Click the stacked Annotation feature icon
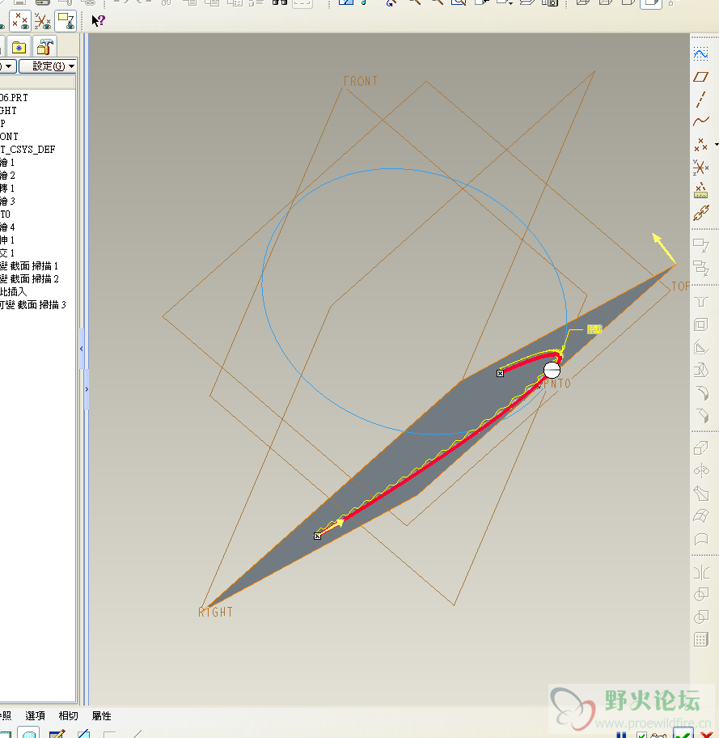This screenshot has height=738, width=719. tap(700, 269)
